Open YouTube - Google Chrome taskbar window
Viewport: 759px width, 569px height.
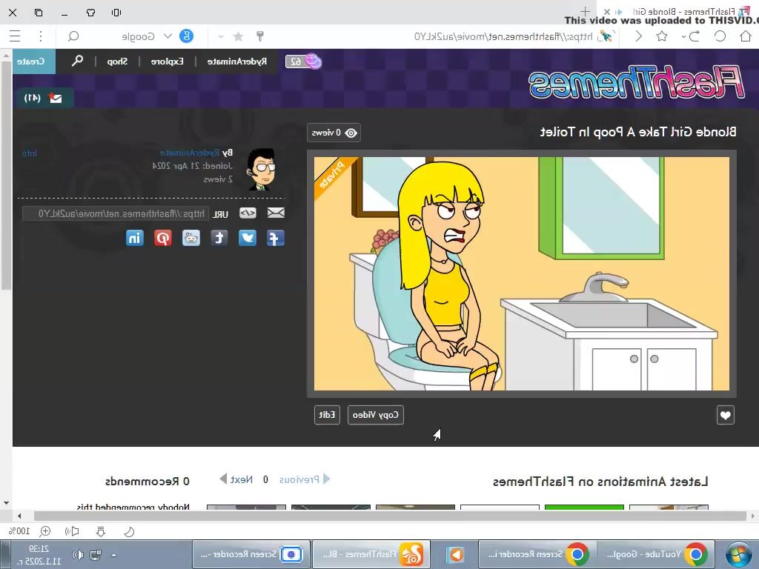click(x=657, y=554)
